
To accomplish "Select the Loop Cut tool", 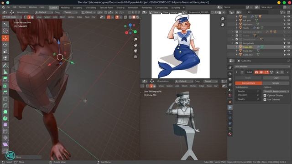I will [x=5, y=98].
